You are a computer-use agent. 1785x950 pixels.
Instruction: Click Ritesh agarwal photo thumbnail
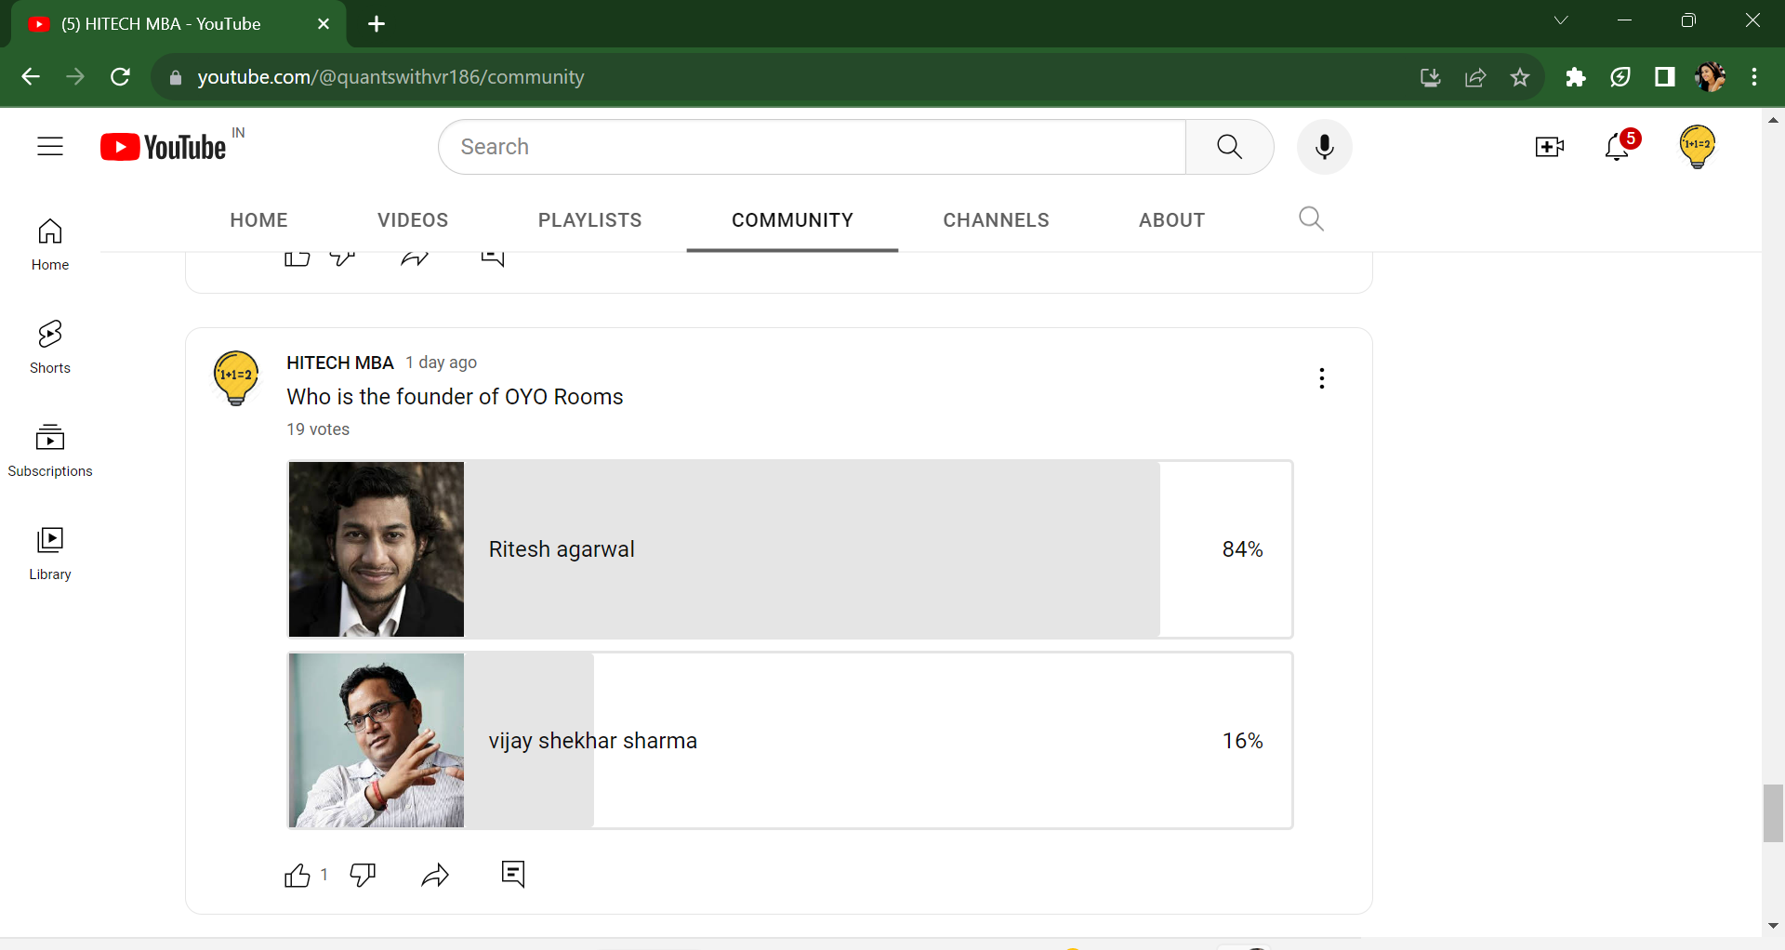click(x=377, y=549)
